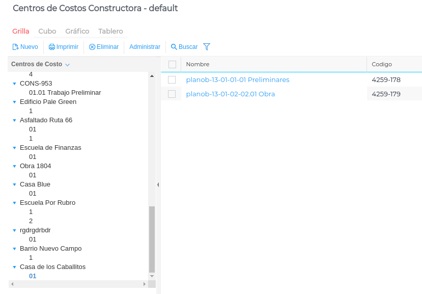Collapse the CONS-953 tree node
The image size is (422, 294).
point(15,84)
